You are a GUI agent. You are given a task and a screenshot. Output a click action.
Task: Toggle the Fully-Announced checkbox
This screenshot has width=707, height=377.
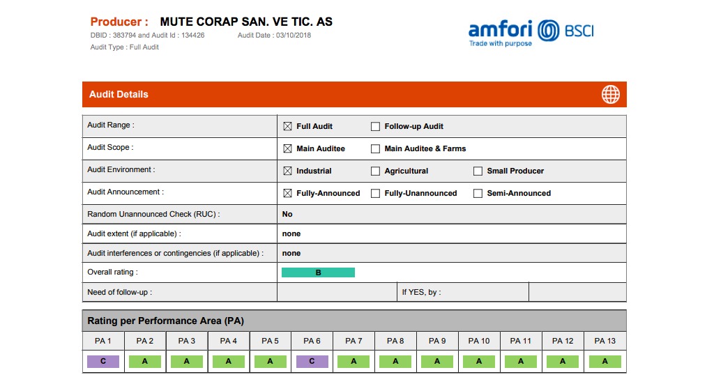[x=287, y=194]
